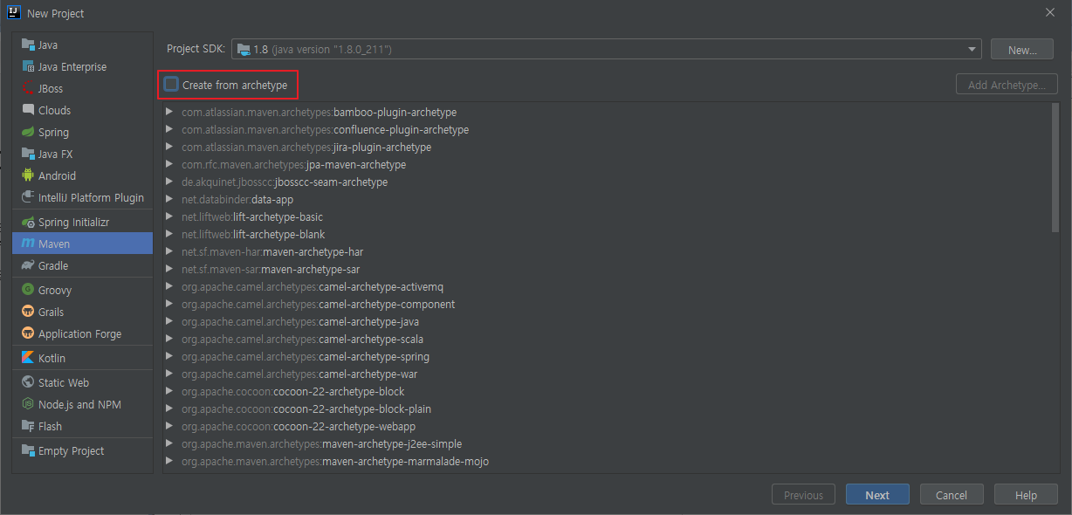Select cocoon-22-archetype-block-plain row
1072x515 pixels.
tap(607, 409)
